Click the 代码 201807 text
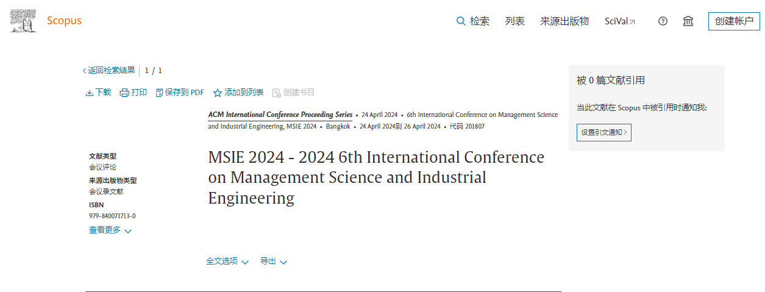Viewport: 765px width, 292px height. [x=467, y=127]
